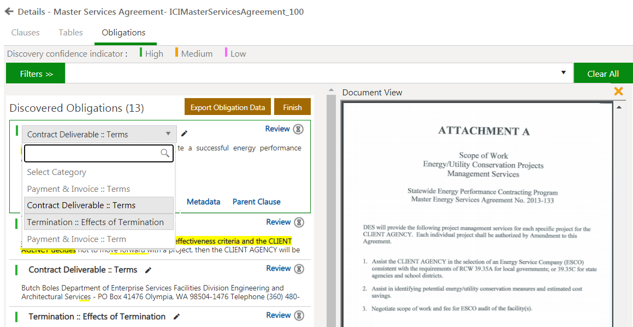The height and width of the screenshot is (327, 633).
Task: Expand the filter bar dropdown arrow
Action: pyautogui.click(x=563, y=73)
